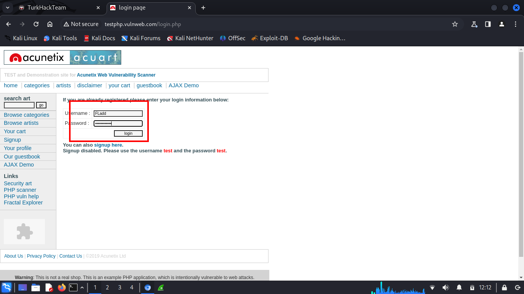The width and height of the screenshot is (524, 294).
Task: Open the volume speaker icon in tray
Action: (x=445, y=287)
